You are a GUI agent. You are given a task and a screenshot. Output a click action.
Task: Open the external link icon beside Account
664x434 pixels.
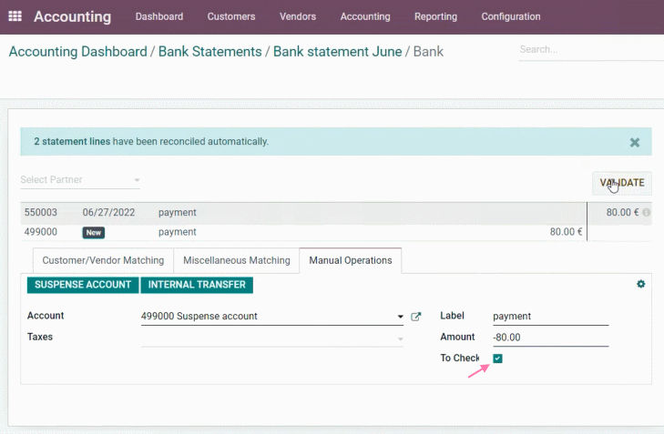tap(416, 317)
